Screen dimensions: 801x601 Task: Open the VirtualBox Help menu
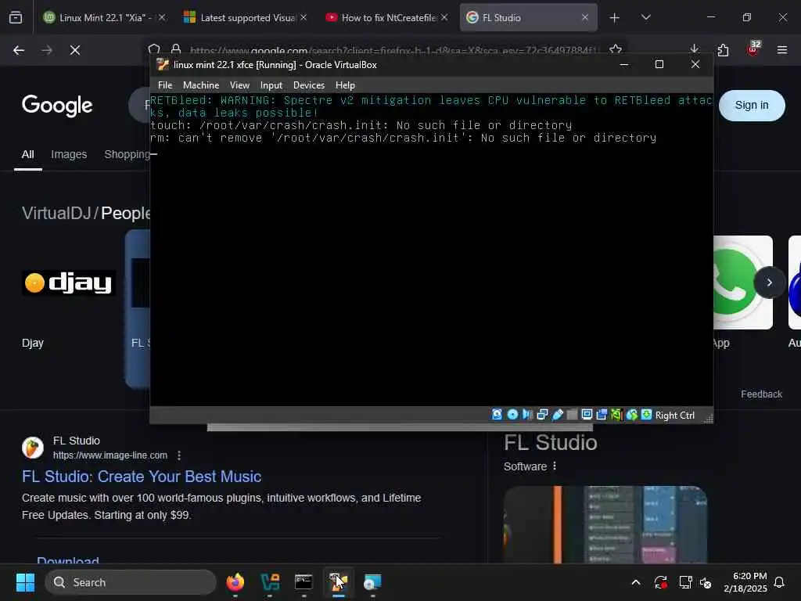(345, 85)
